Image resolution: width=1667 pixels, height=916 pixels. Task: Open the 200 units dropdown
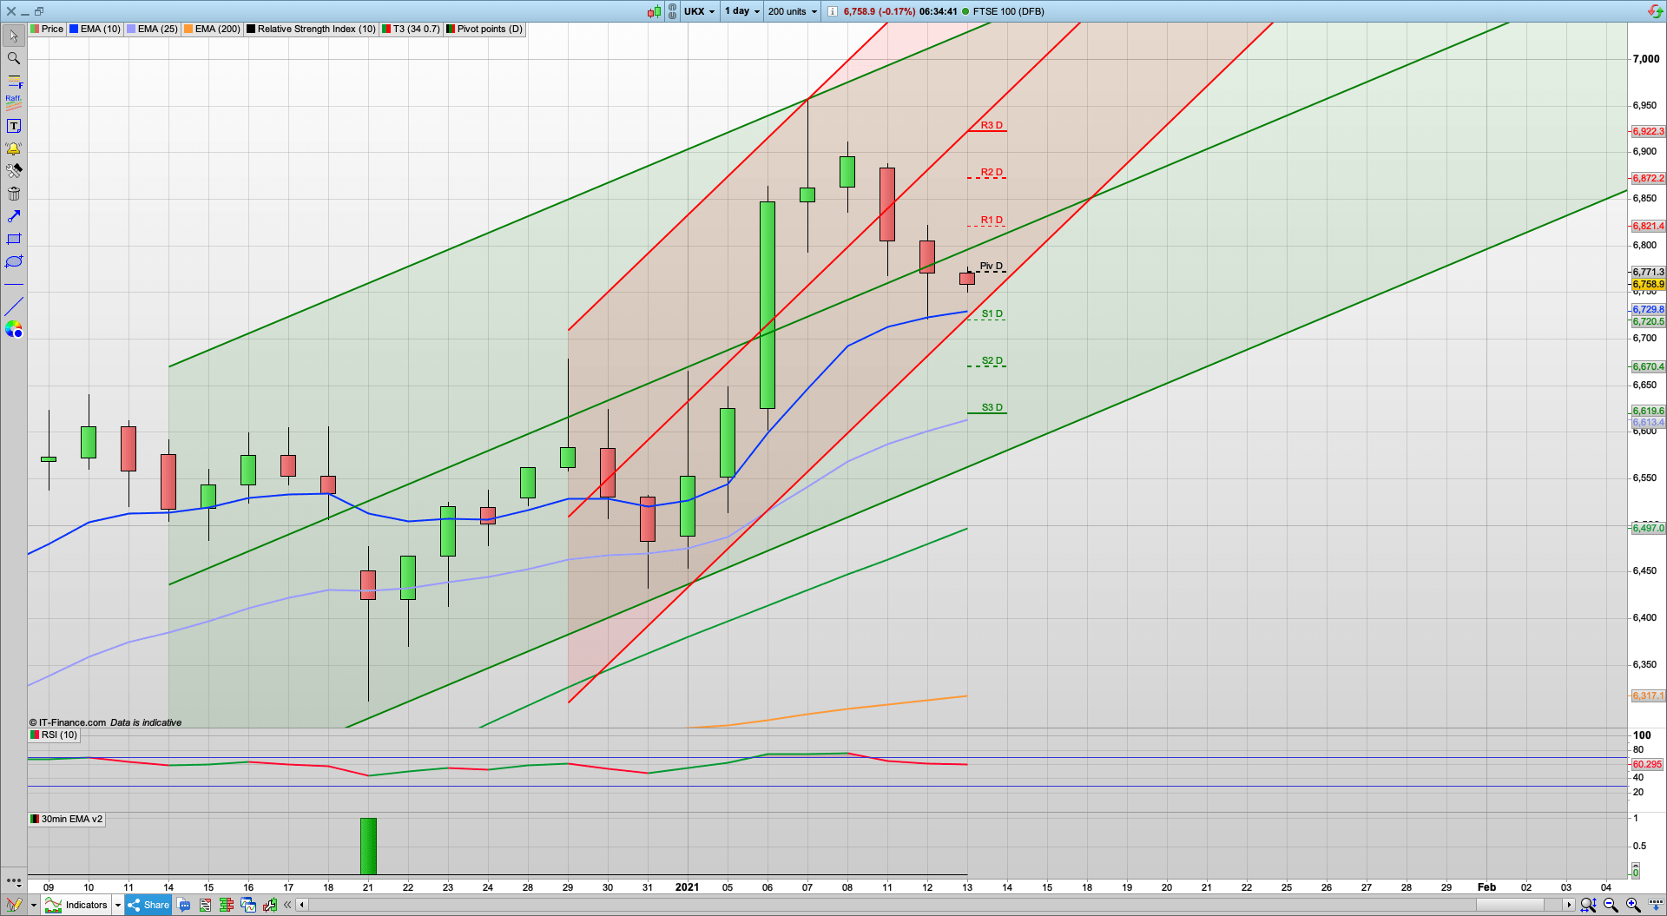pos(791,11)
